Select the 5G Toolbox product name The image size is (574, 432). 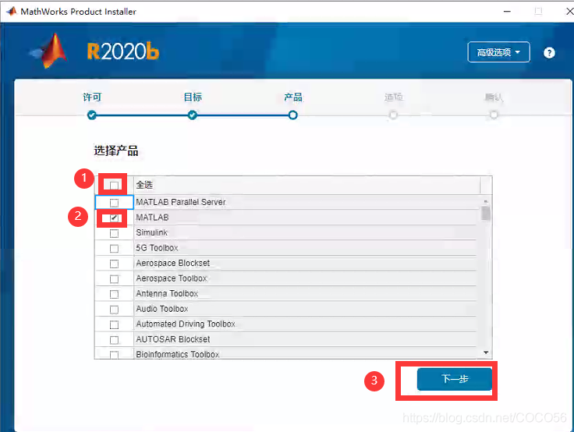[x=157, y=248]
